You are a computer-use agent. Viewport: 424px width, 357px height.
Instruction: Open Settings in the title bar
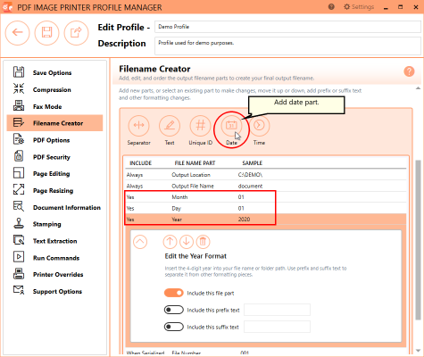[359, 7]
